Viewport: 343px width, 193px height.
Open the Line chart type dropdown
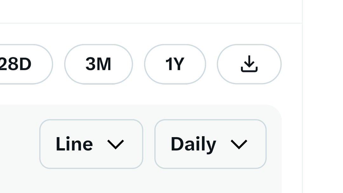coord(91,144)
